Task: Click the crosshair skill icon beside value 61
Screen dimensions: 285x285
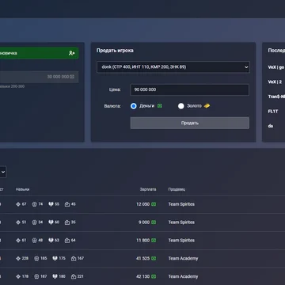Action: [x=18, y=241]
